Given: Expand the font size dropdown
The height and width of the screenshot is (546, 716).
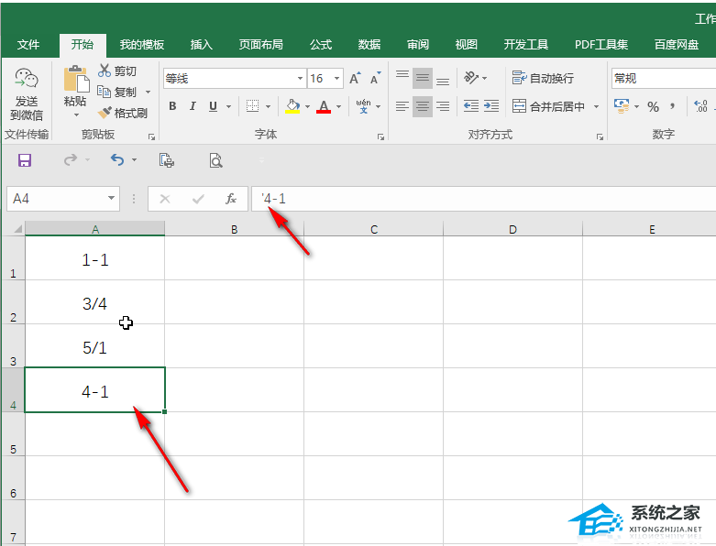Looking at the screenshot, I should coord(336,79).
